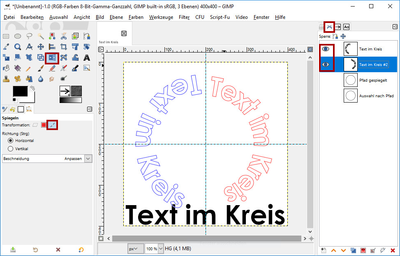Pick the Crop tool
The height and width of the screenshot is (256, 400).
64,47
